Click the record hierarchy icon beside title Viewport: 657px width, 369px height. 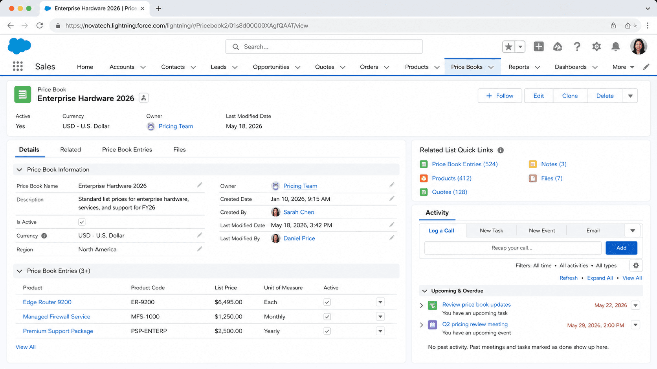point(144,98)
